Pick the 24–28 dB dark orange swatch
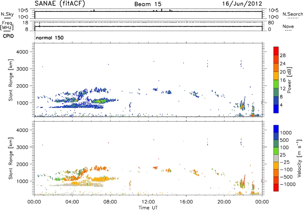The image size is (303, 210). [x=276, y=59]
